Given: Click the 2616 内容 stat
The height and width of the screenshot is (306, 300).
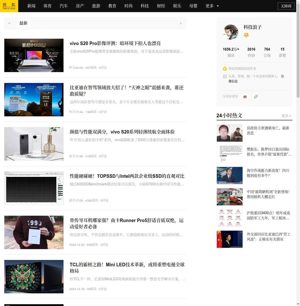Looking at the screenshot, I should pos(251,52).
